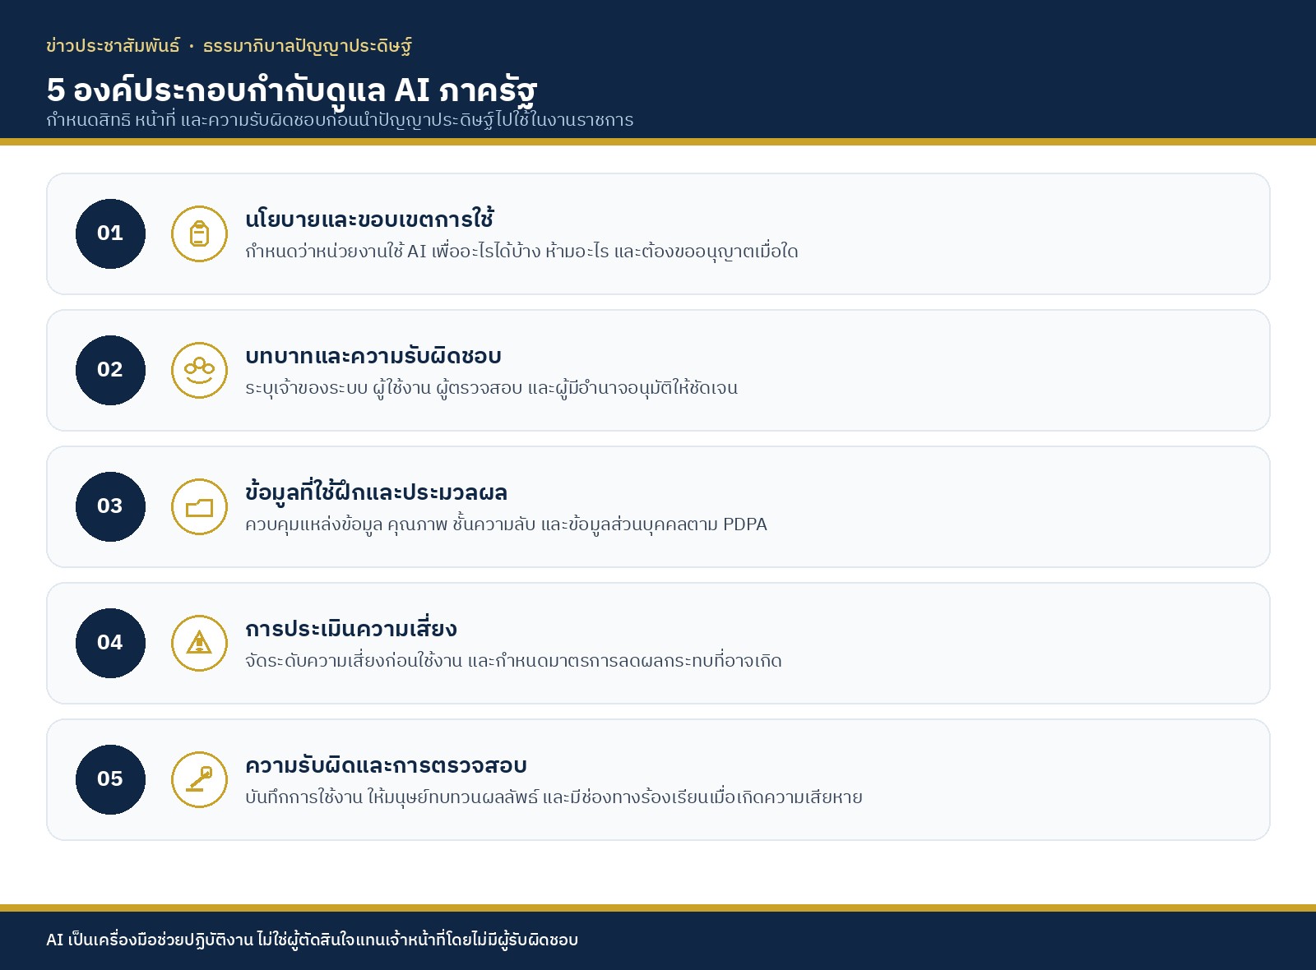The width and height of the screenshot is (1316, 970).
Task: Click footer note starting AI เป็นเครื่องมือช่วยปฏิบัติงาน
Action: (313, 940)
